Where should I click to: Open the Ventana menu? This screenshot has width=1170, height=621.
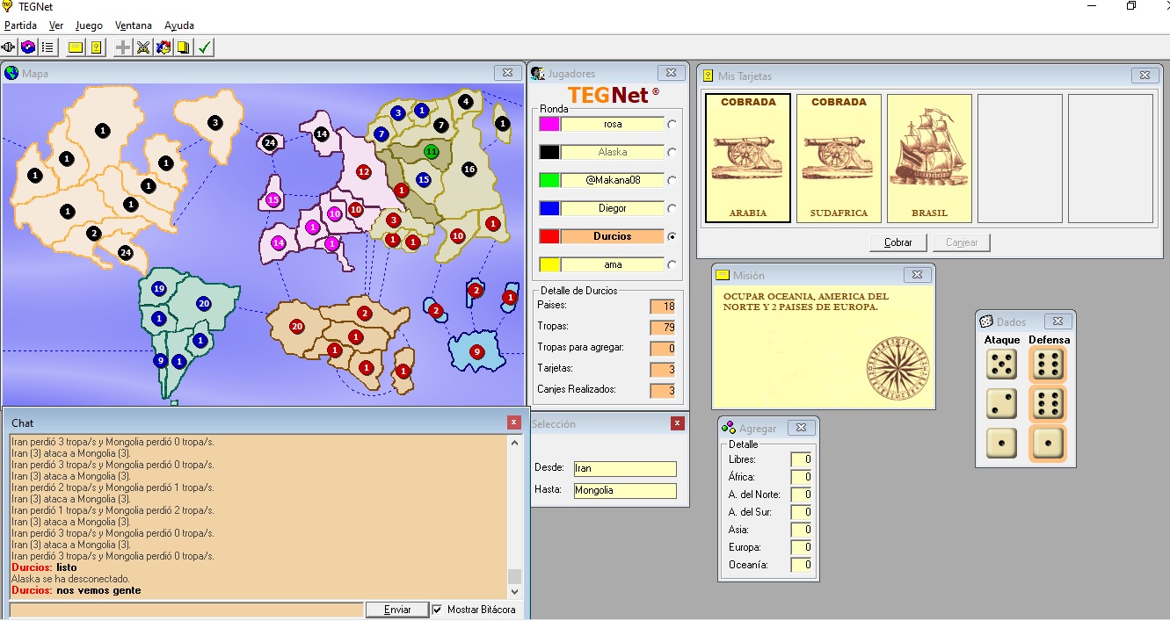[x=134, y=25]
